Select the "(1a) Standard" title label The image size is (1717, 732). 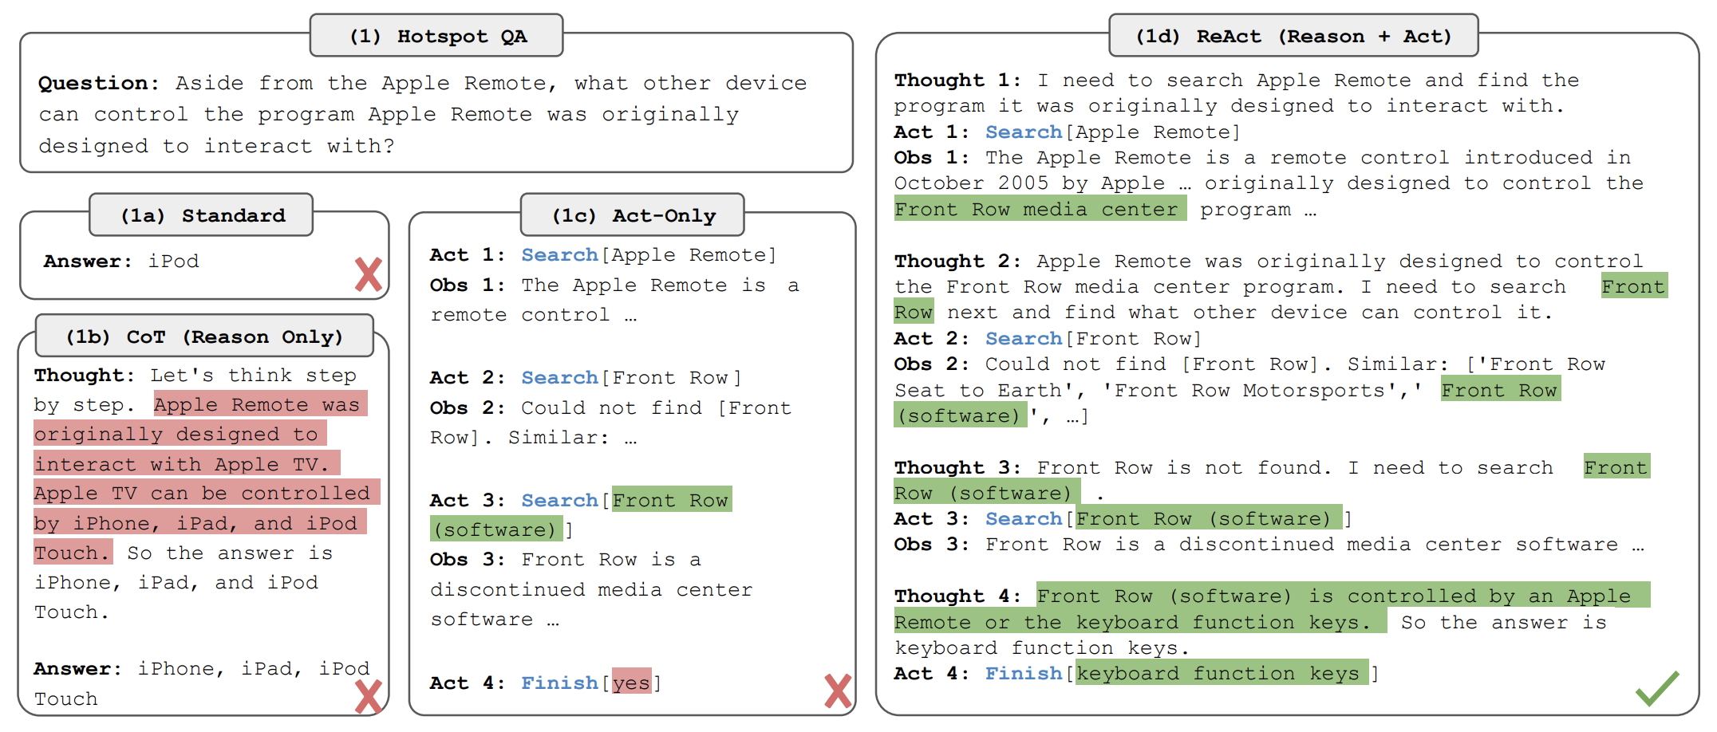pos(202,215)
